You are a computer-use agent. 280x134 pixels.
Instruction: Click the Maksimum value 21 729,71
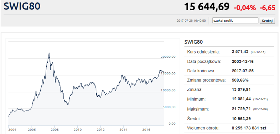coord(241,109)
